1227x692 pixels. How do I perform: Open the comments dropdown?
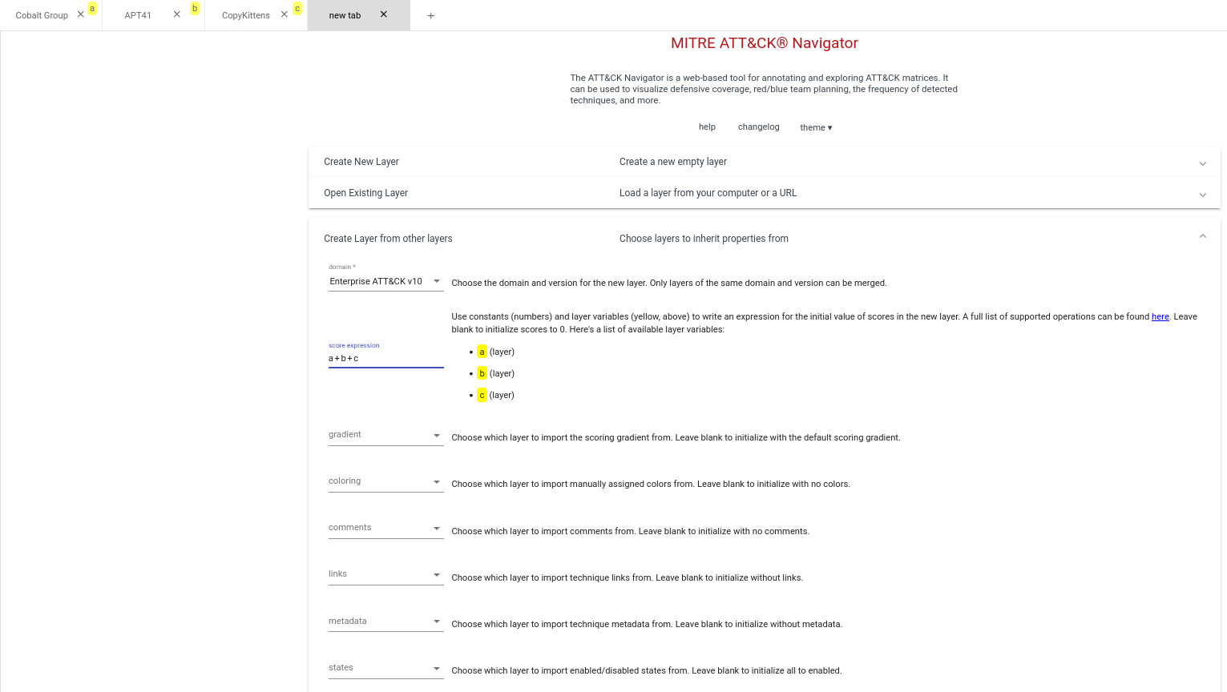(385, 528)
